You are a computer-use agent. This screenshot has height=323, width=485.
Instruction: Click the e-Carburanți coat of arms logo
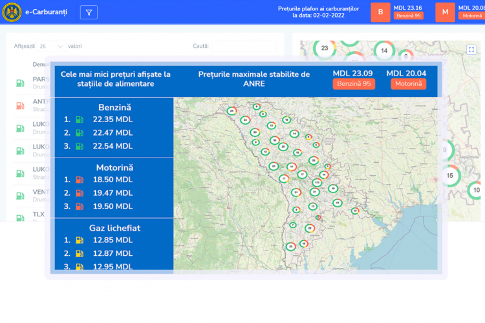pyautogui.click(x=13, y=12)
